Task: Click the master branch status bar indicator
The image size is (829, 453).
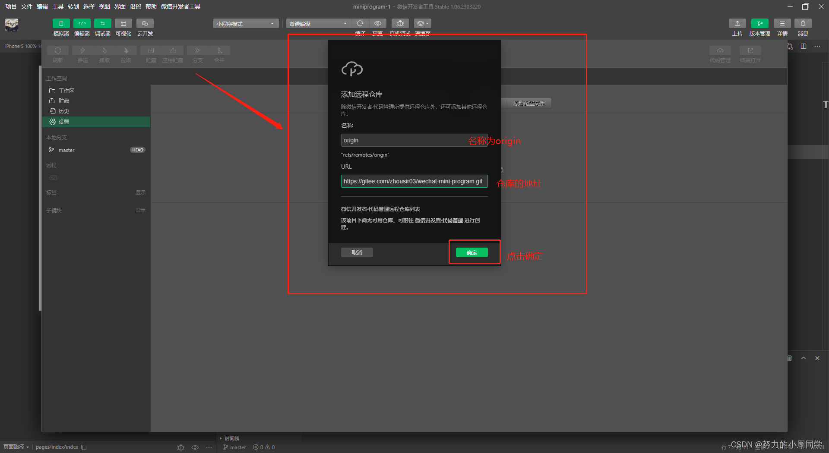Action: point(234,447)
